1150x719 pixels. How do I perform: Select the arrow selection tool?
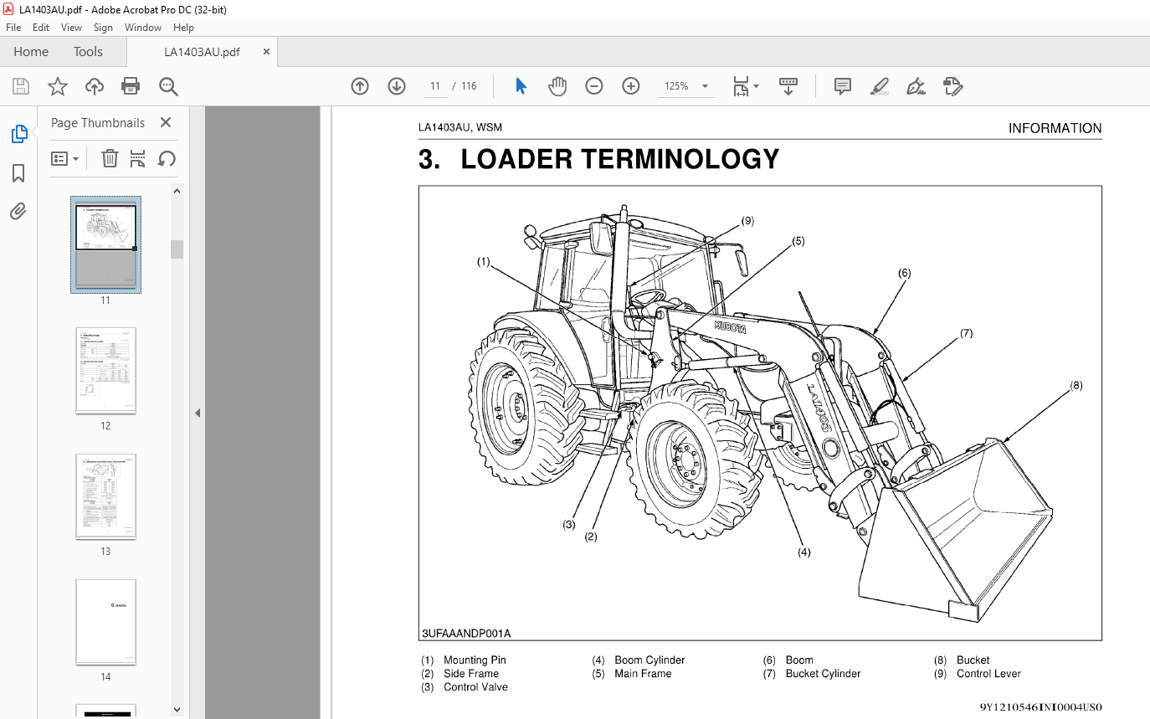[x=521, y=86]
